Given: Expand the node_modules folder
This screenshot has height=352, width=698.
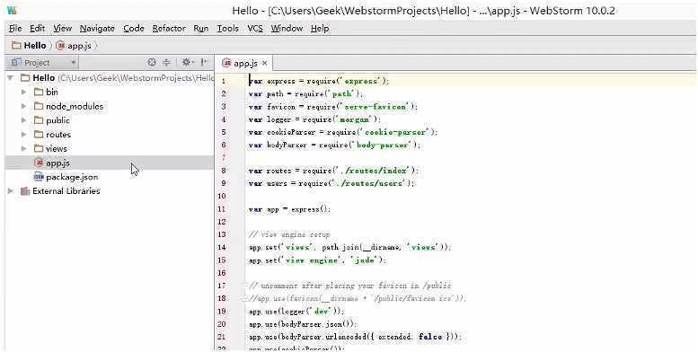Looking at the screenshot, I should coord(24,106).
